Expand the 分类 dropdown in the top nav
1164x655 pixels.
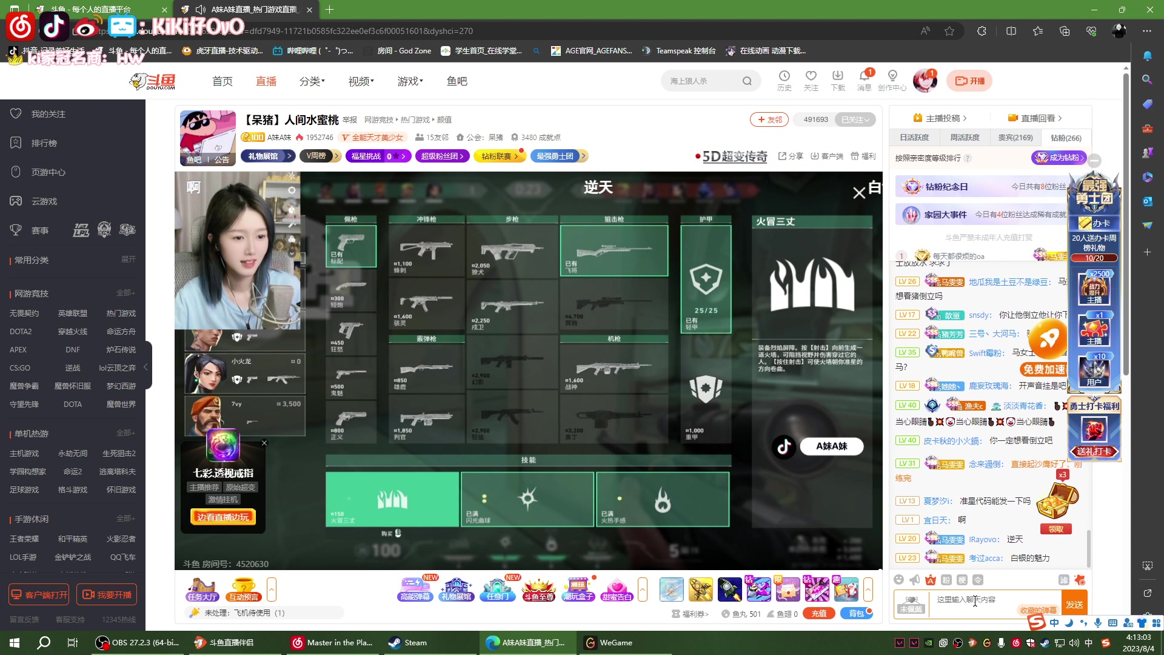[x=312, y=81]
